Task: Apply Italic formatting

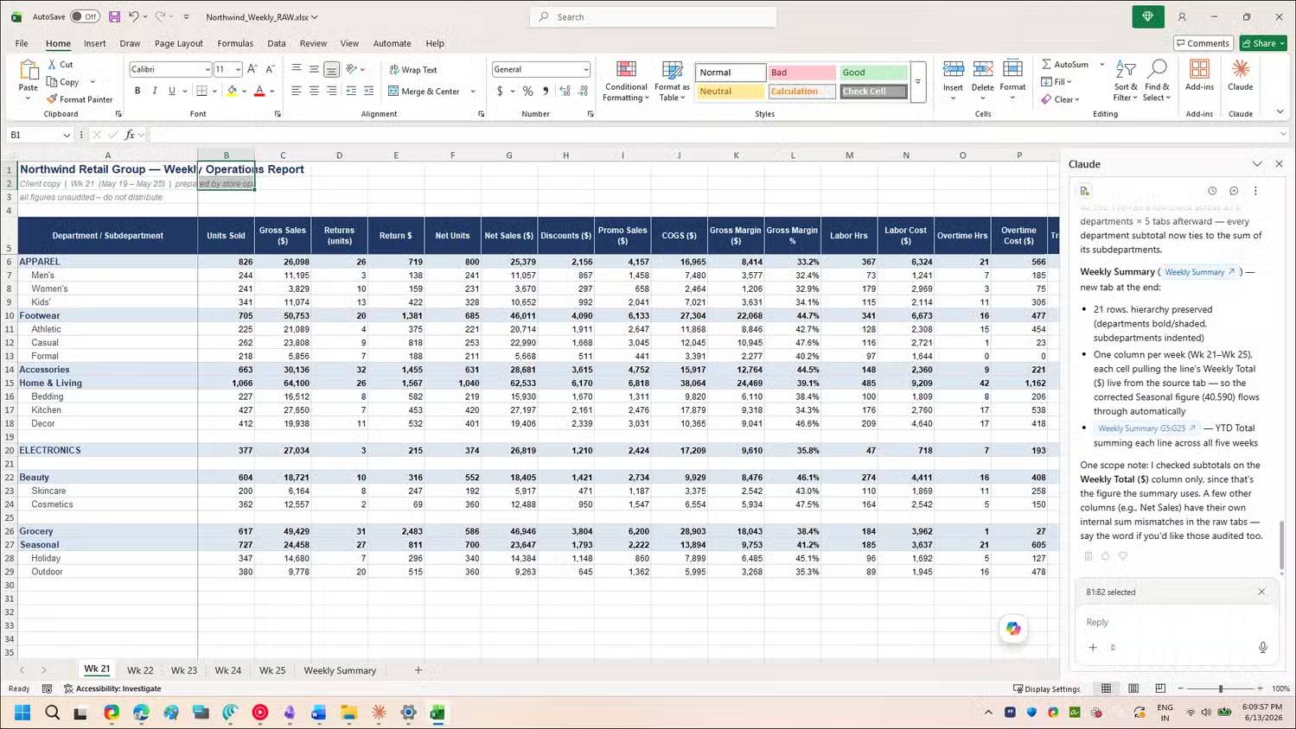Action: point(155,91)
